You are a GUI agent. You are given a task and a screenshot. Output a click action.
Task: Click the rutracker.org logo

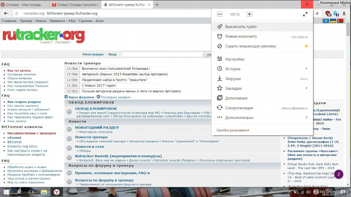coord(44,36)
